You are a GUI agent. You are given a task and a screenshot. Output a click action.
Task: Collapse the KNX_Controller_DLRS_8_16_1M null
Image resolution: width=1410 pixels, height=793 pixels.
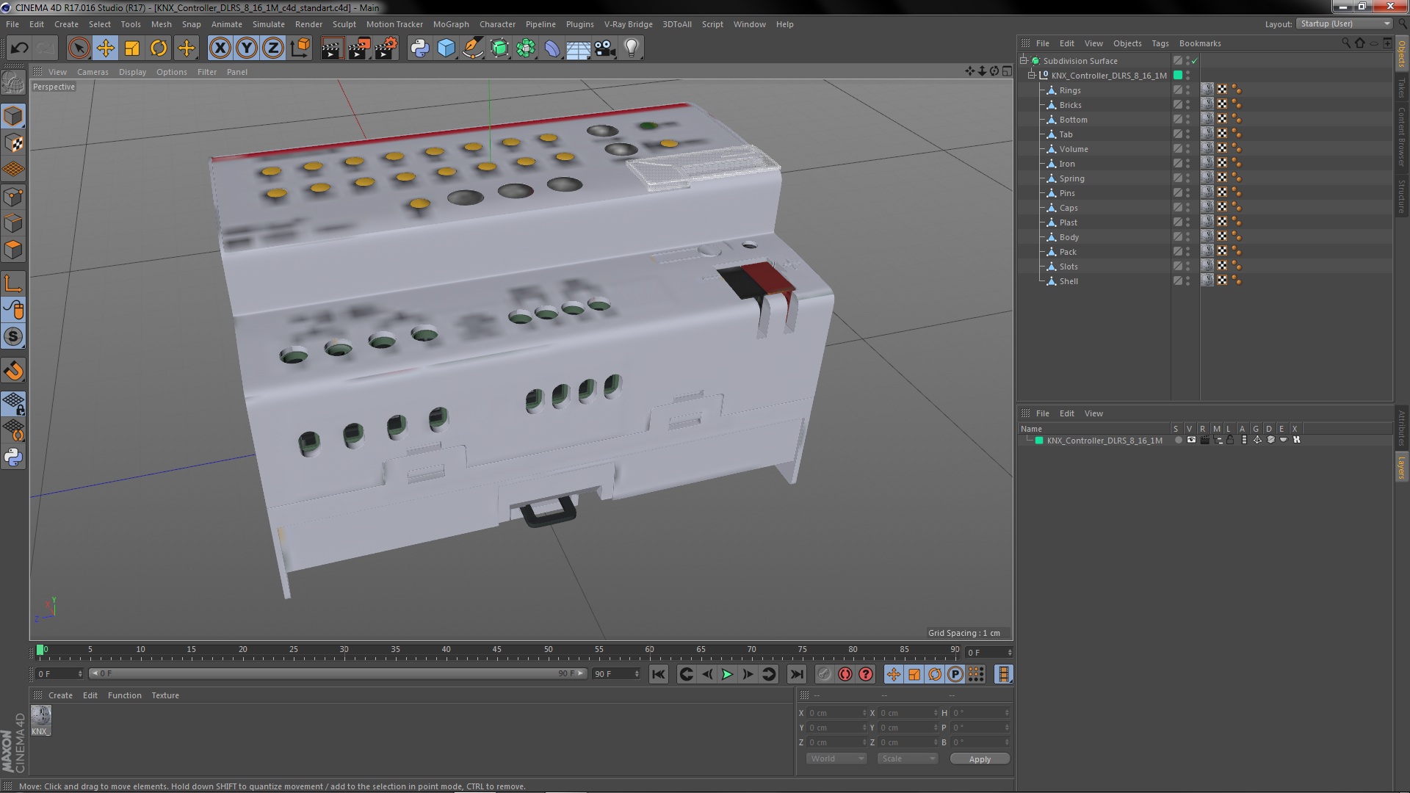[1031, 75]
